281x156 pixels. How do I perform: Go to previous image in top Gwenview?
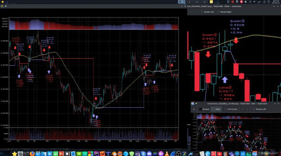(x=191, y=12)
